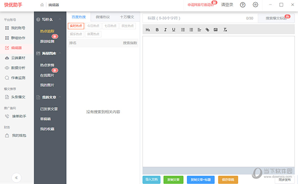Insert an ordered numbered list
This screenshot has height=184, width=298.
[183, 30]
